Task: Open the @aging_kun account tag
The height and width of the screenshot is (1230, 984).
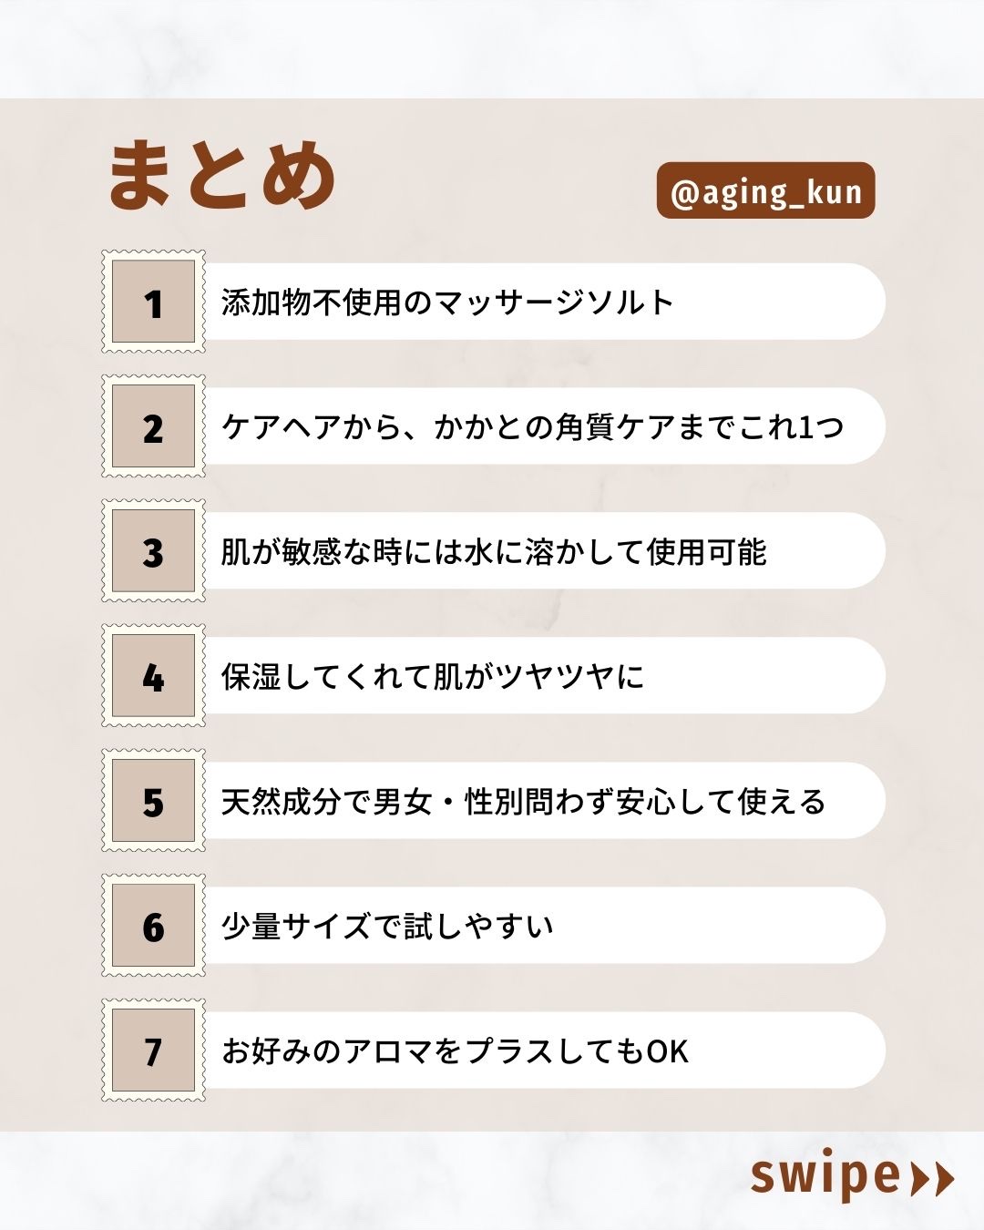Action: [x=765, y=191]
